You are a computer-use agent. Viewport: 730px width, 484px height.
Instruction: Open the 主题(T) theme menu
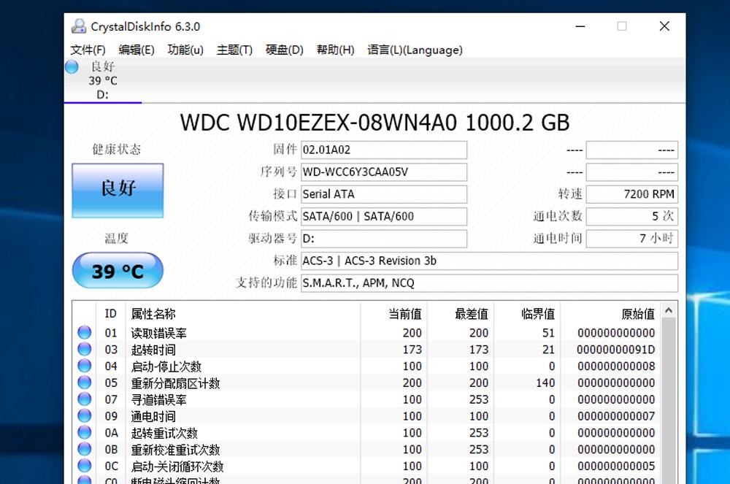pos(234,50)
